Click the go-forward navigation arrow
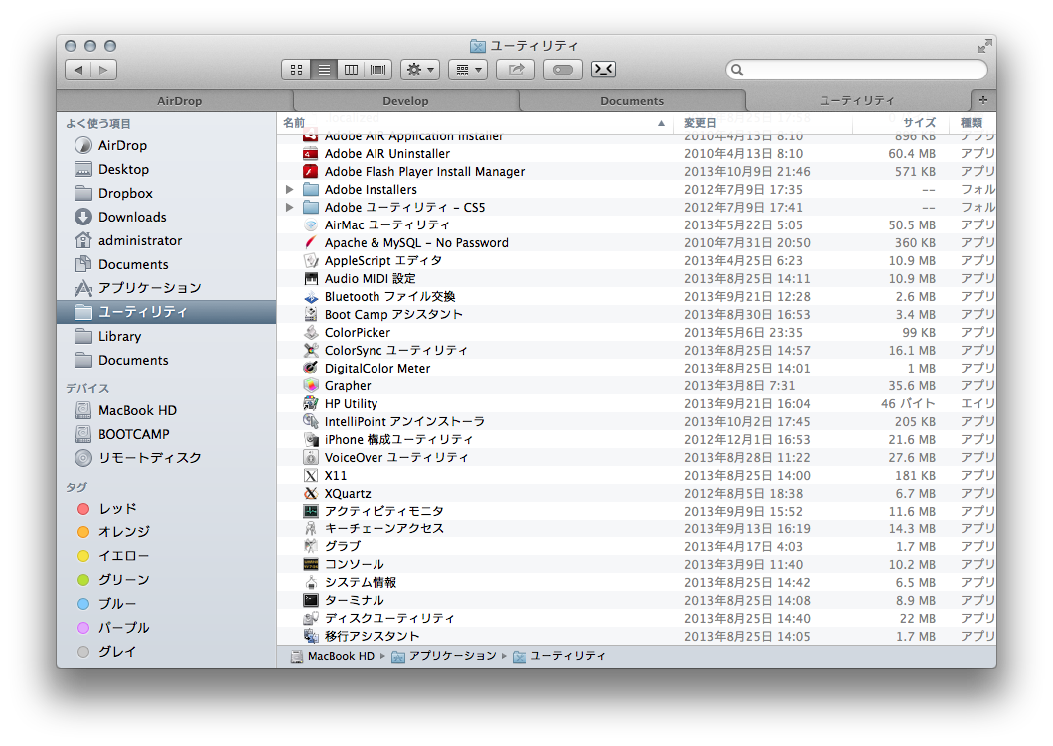This screenshot has height=746, width=1053. tap(104, 70)
